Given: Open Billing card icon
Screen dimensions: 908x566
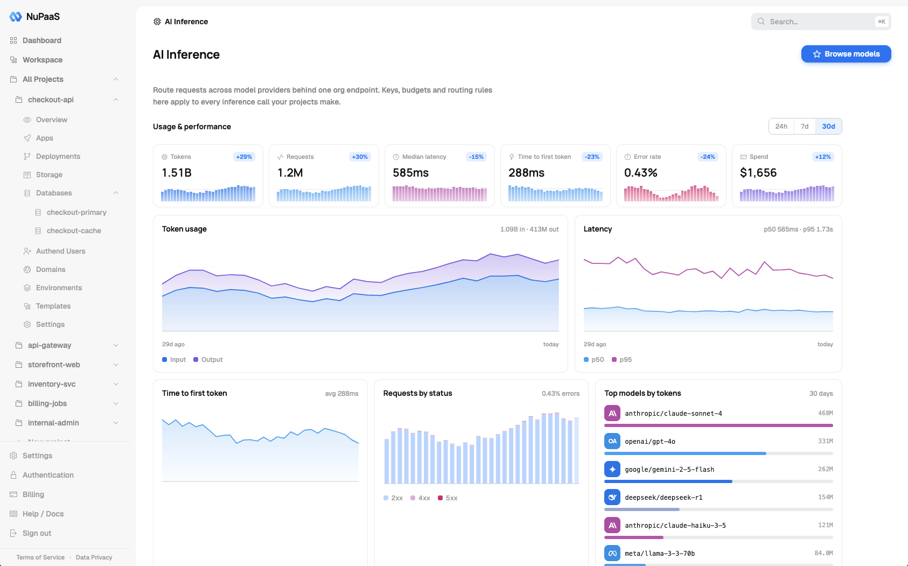Looking at the screenshot, I should point(13,494).
